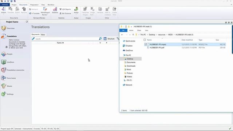
Task: Switch to the View ribbon tab in memoQ
Action: pyautogui.click(x=43, y=5)
